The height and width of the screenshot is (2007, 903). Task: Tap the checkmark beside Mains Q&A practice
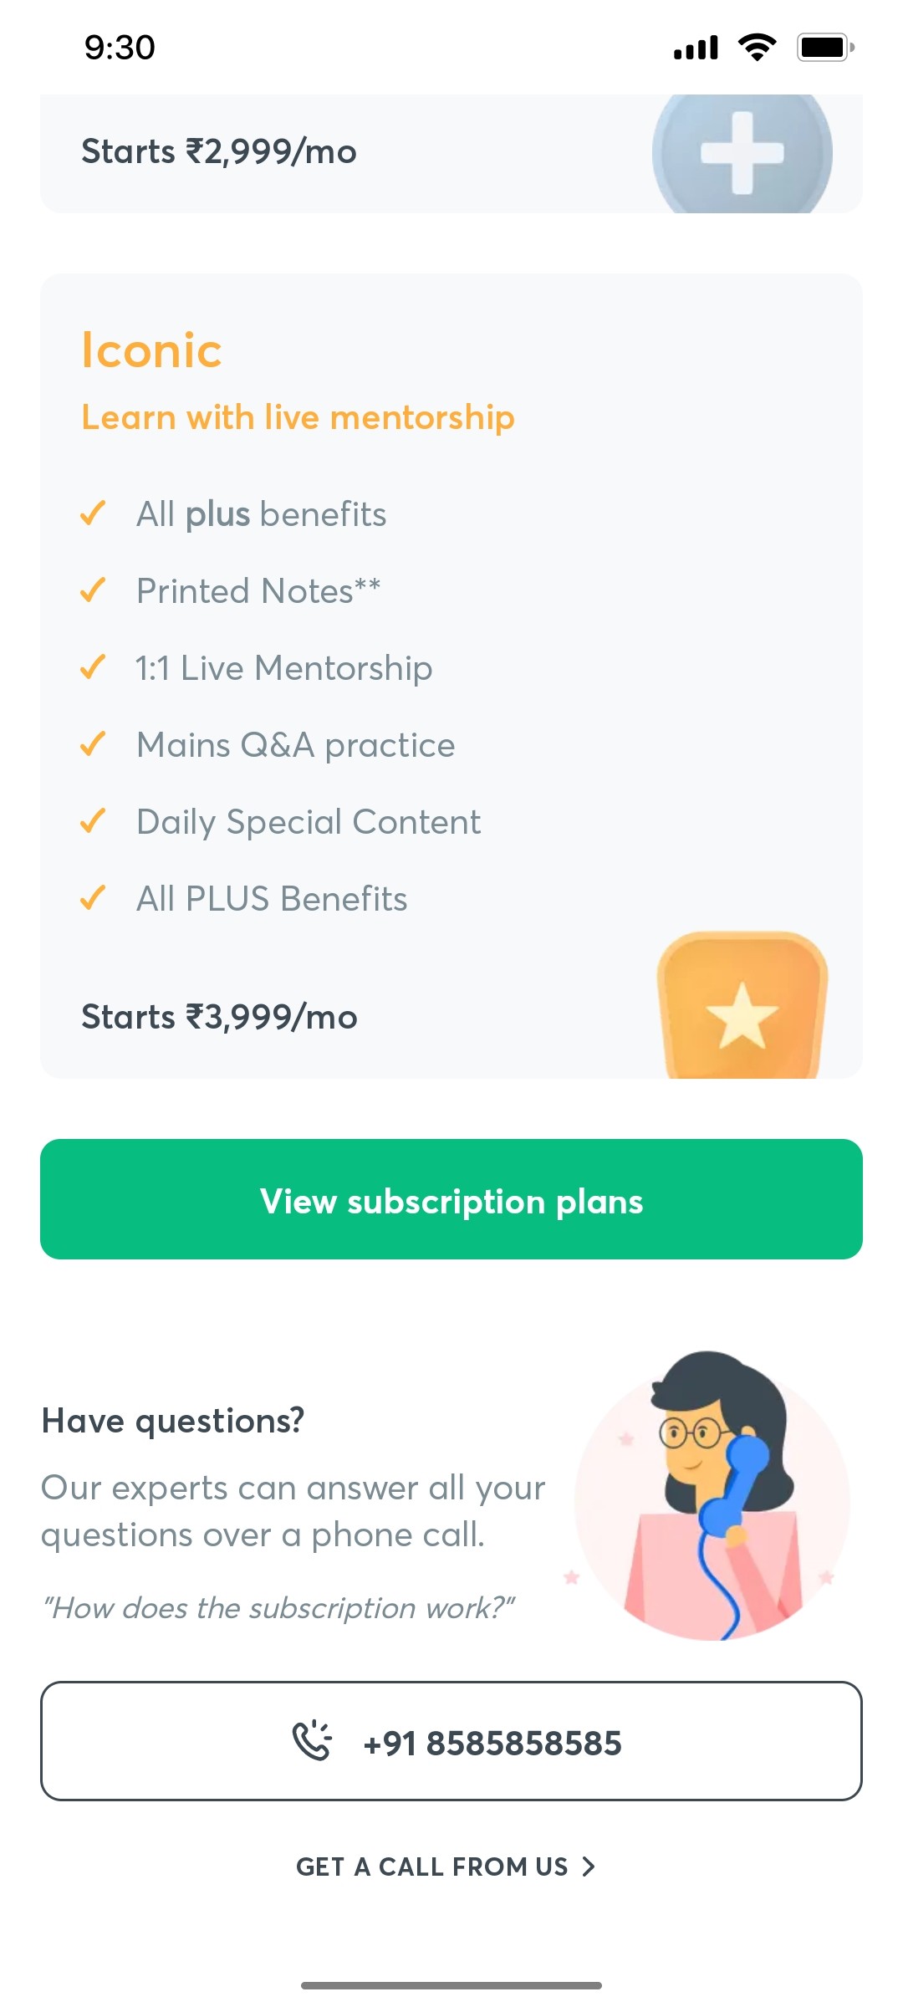pyautogui.click(x=92, y=743)
